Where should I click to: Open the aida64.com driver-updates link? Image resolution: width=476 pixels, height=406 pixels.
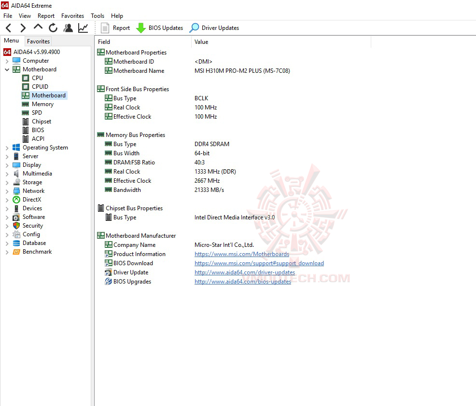coord(245,272)
